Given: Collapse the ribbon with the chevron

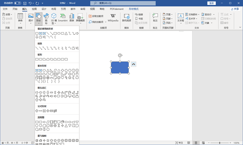Looking at the screenshot, I should 240,27.
